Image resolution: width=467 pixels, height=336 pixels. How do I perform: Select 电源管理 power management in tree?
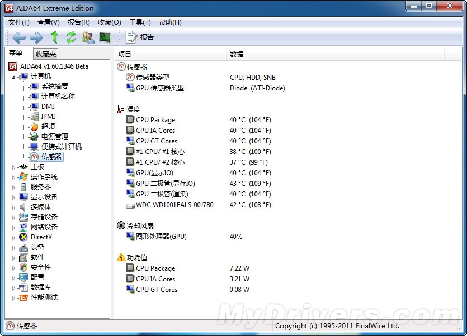[54, 137]
